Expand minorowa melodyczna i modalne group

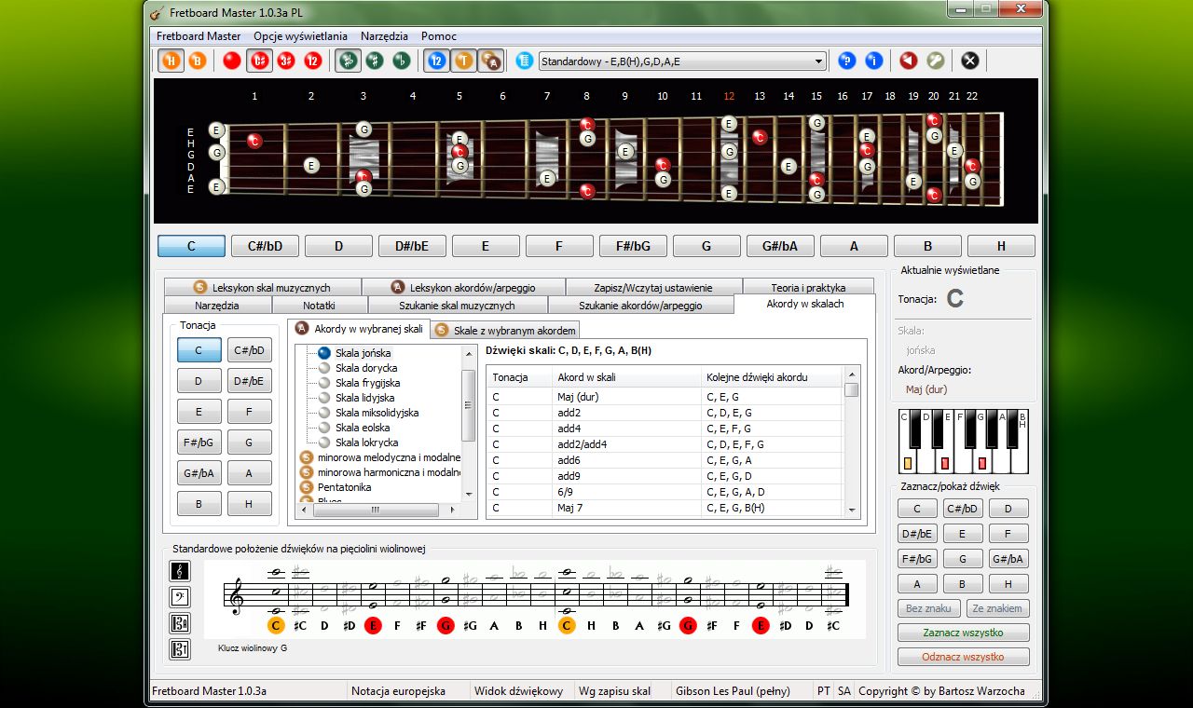pyautogui.click(x=380, y=457)
